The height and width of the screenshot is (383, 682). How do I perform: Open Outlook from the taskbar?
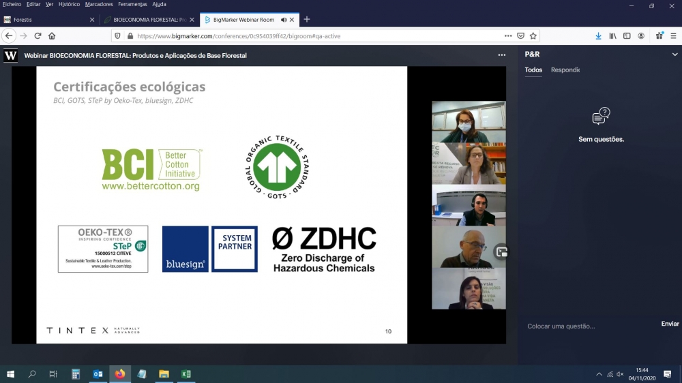[x=98, y=374]
